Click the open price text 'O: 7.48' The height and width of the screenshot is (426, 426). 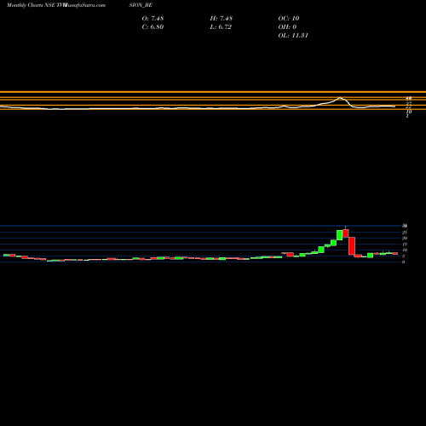[x=153, y=19]
